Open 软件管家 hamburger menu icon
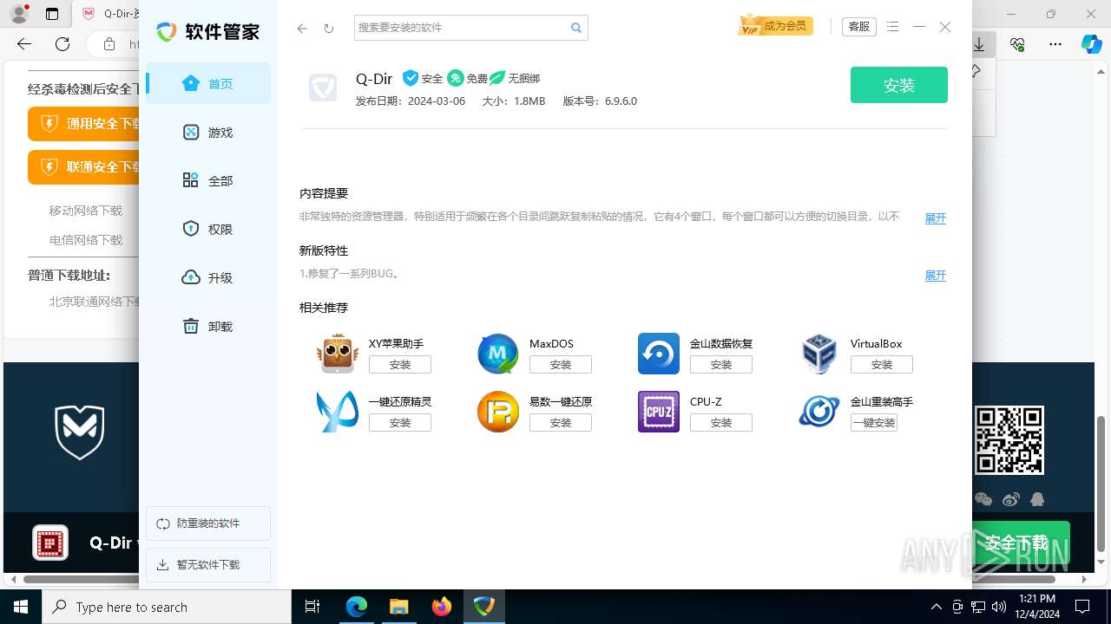 (x=893, y=27)
